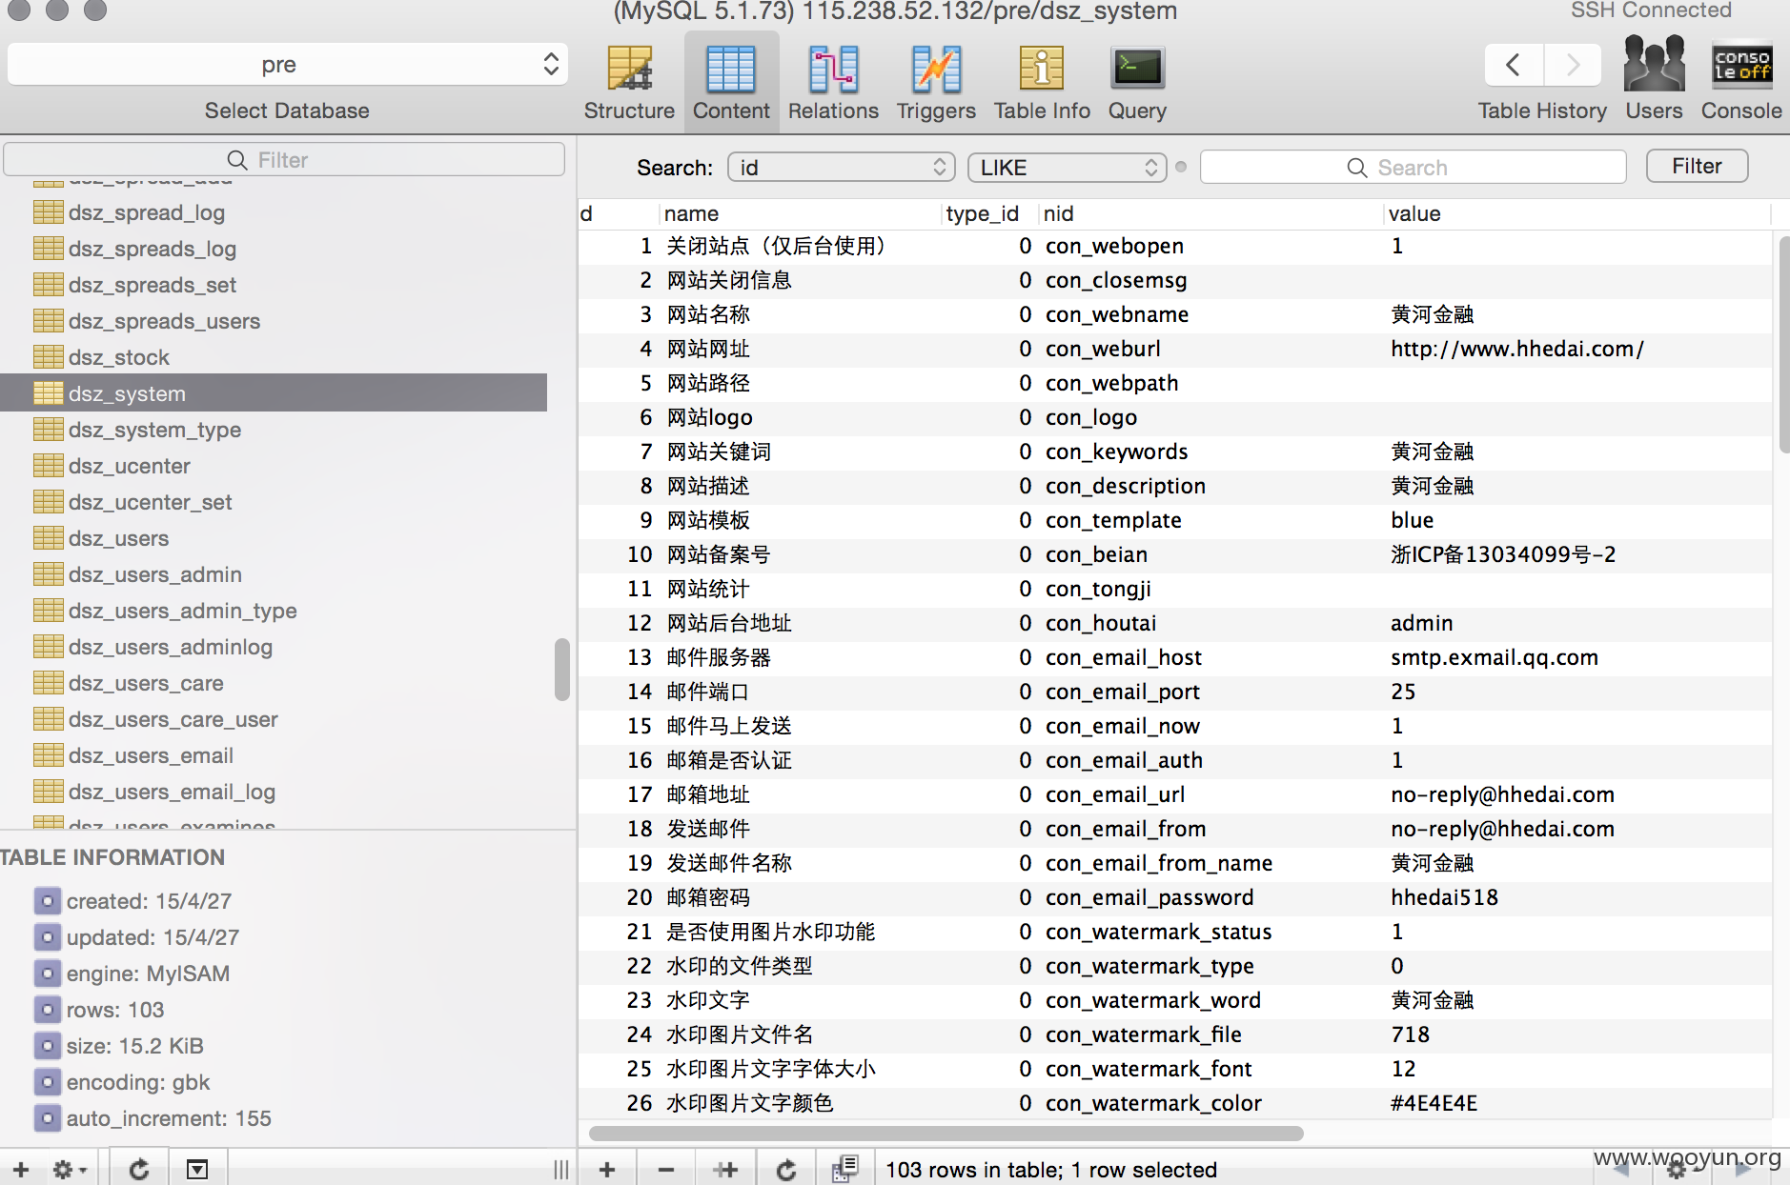Open the Triggers view
Image resolution: width=1790 pixels, height=1185 pixels.
pyautogui.click(x=936, y=84)
